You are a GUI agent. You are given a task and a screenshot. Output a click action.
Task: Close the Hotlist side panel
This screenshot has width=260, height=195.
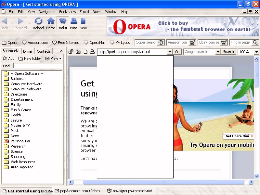click(61, 51)
